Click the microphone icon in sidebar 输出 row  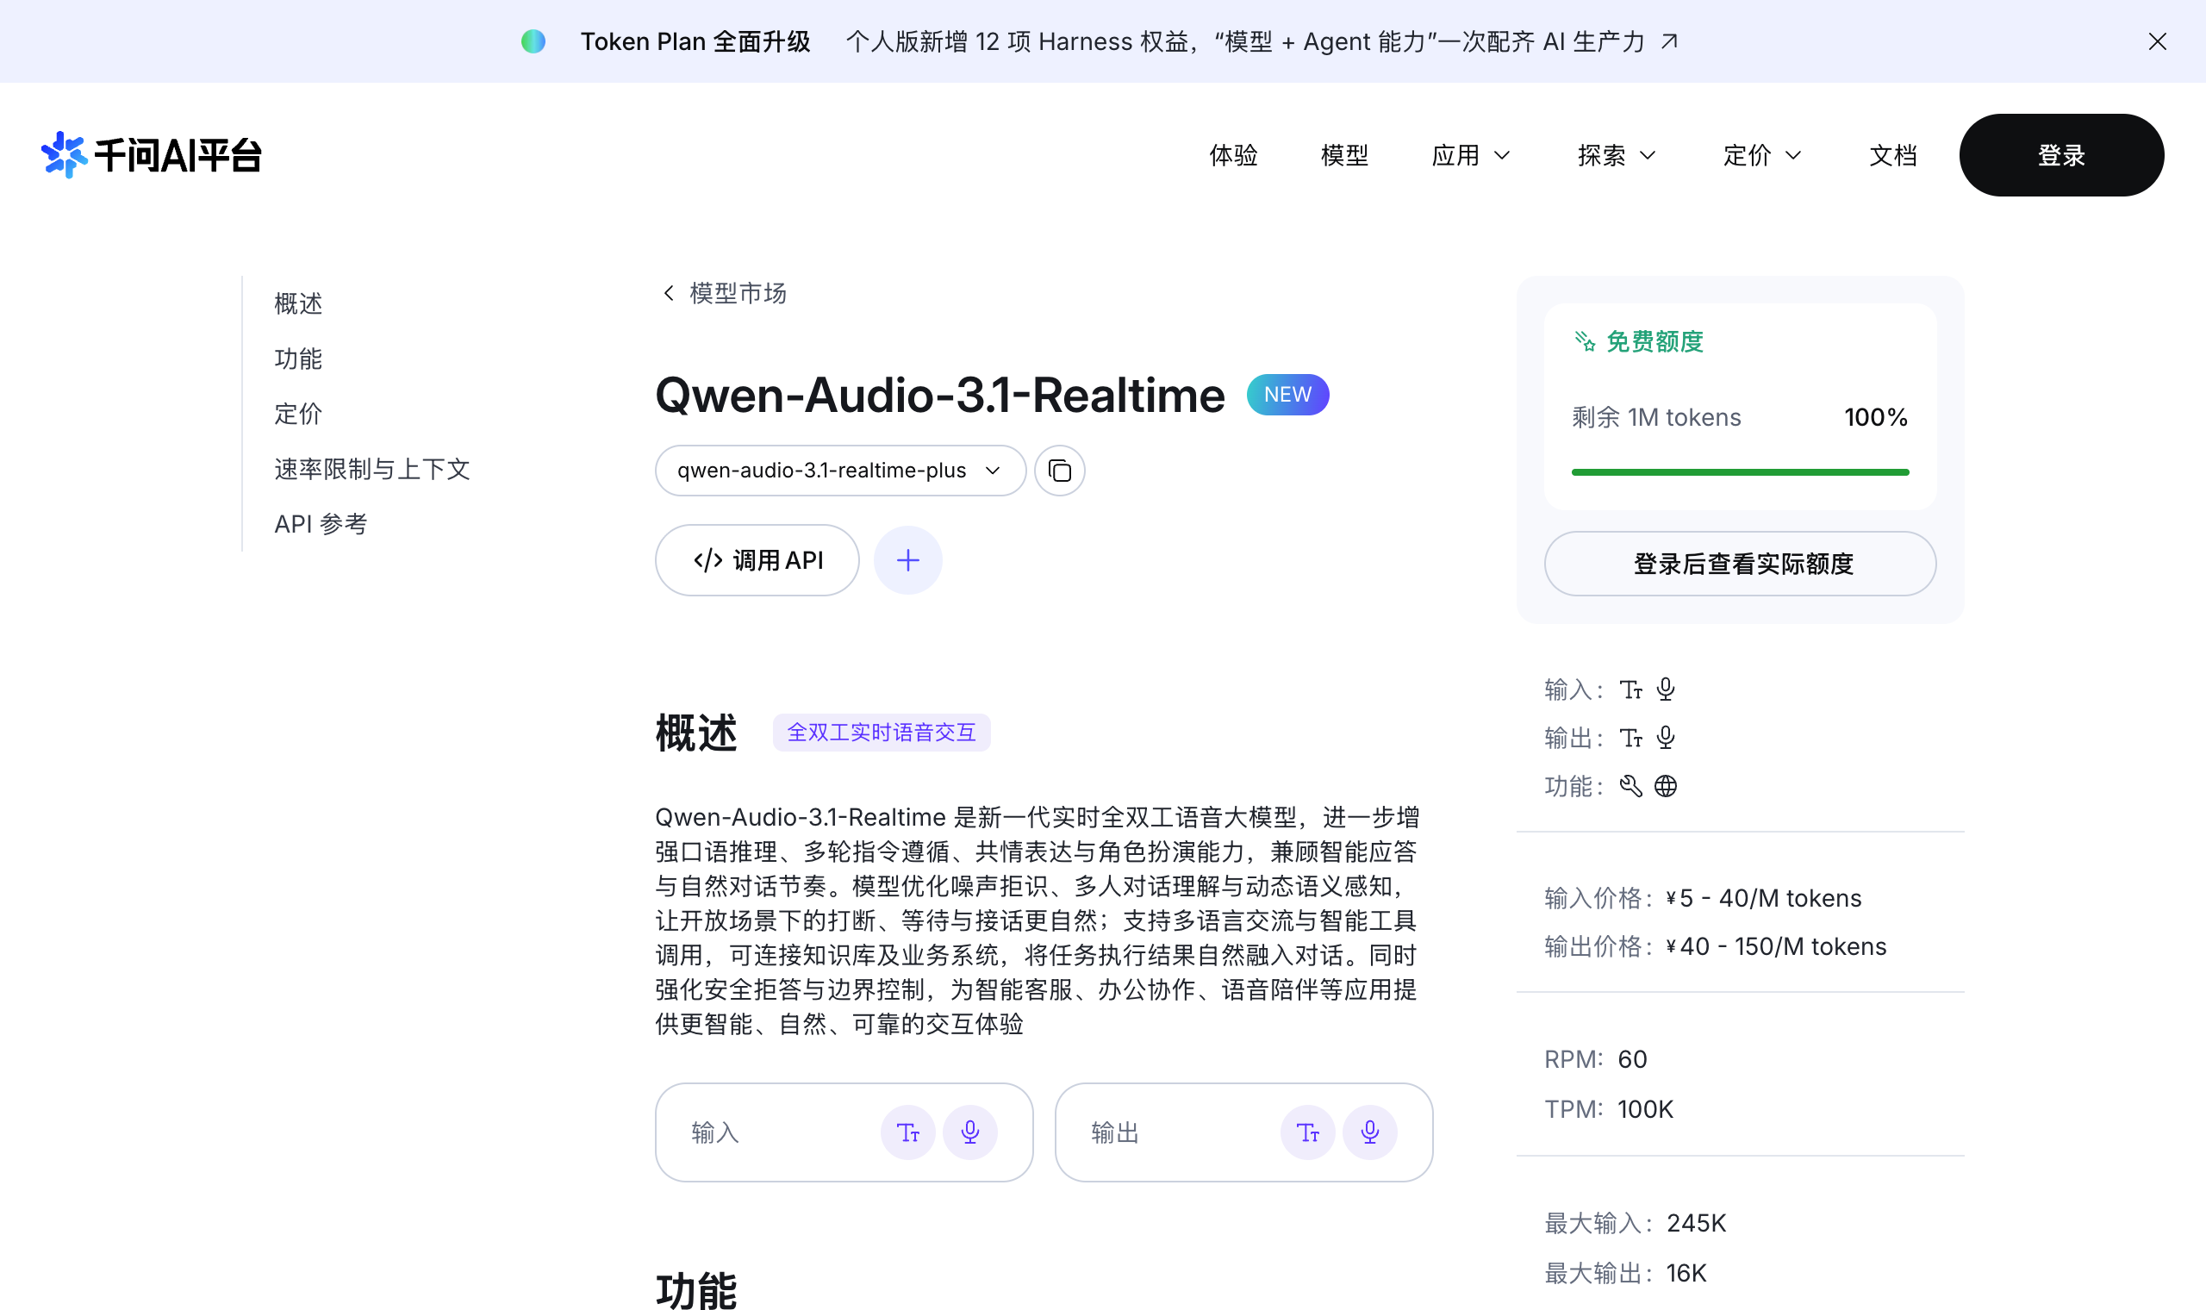[1665, 738]
